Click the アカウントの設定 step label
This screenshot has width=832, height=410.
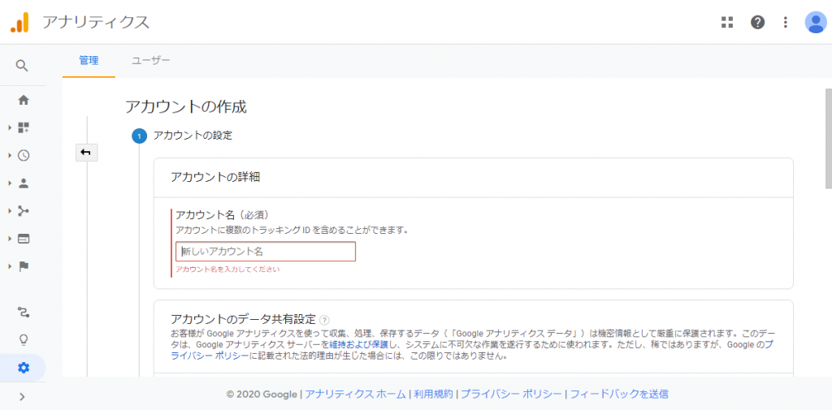[193, 136]
